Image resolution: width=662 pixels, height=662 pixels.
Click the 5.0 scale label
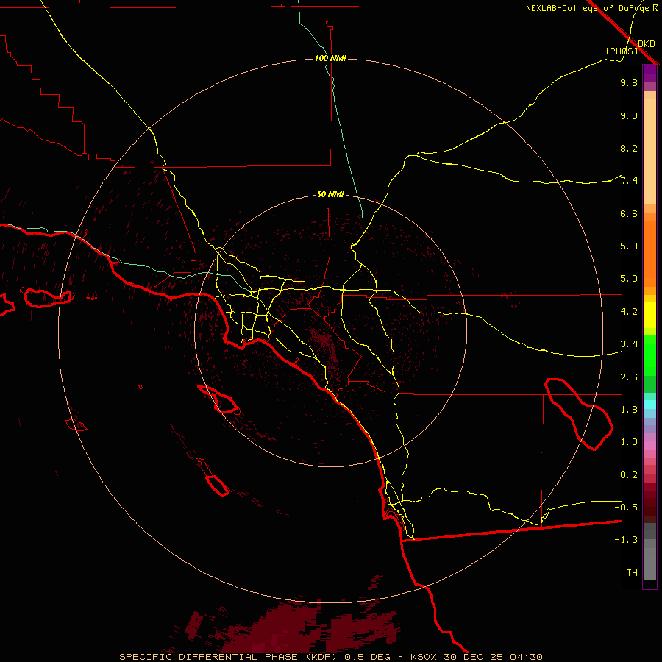(x=629, y=279)
